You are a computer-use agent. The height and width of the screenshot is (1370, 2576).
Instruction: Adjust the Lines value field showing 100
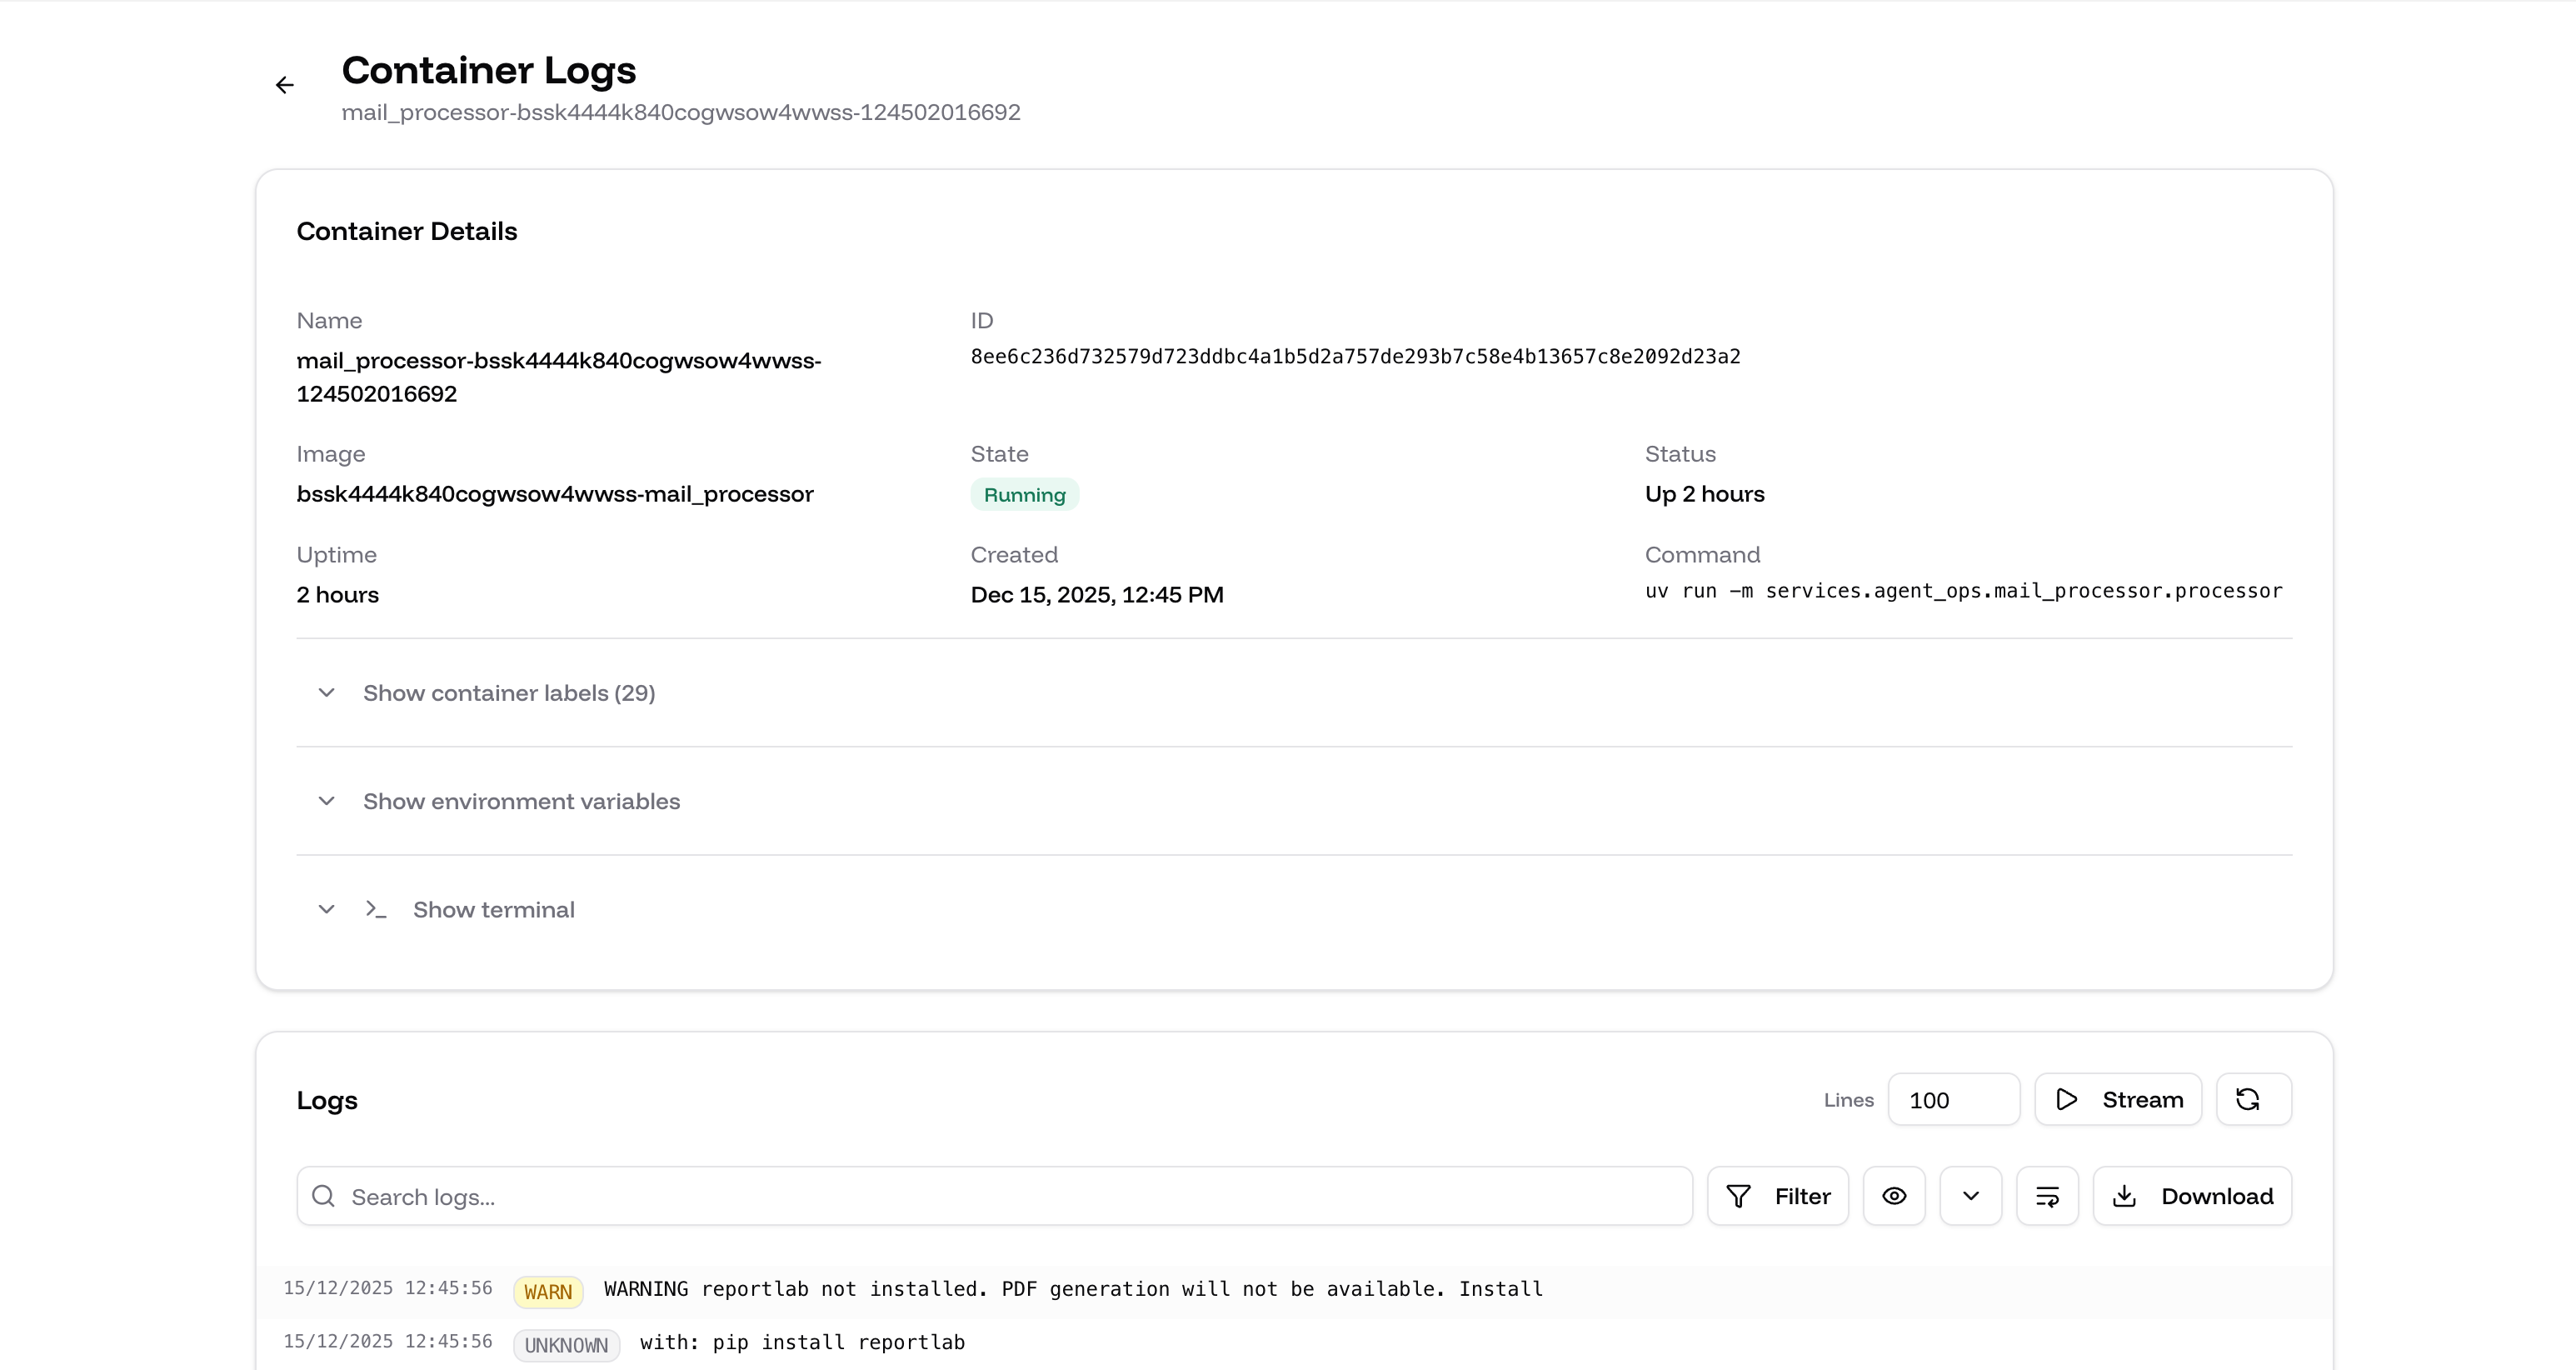(1954, 1099)
